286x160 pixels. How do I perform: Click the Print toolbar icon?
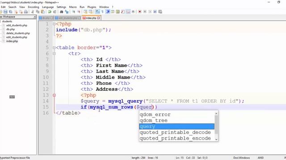[26, 12]
